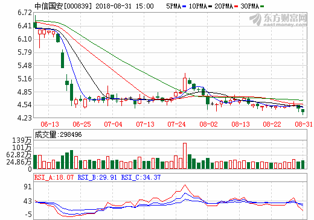The image size is (314, 220).
Task: Select the 10PMA legend label
Action: [x=198, y=6]
